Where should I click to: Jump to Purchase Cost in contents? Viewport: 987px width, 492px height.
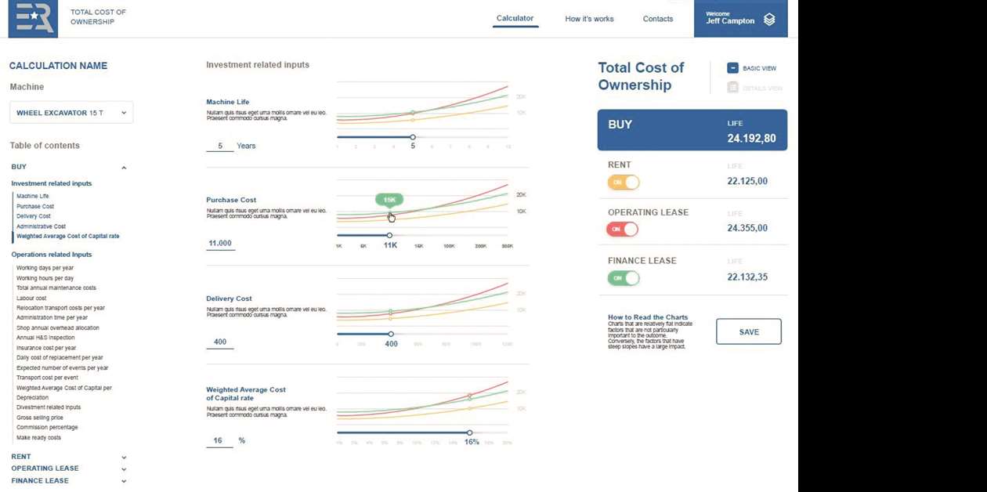(x=35, y=206)
